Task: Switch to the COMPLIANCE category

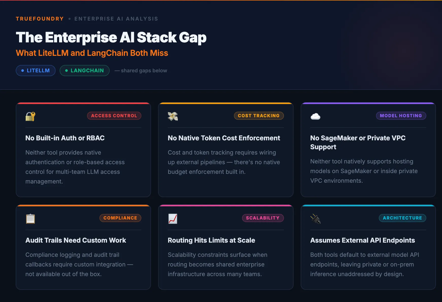Action: (x=120, y=218)
